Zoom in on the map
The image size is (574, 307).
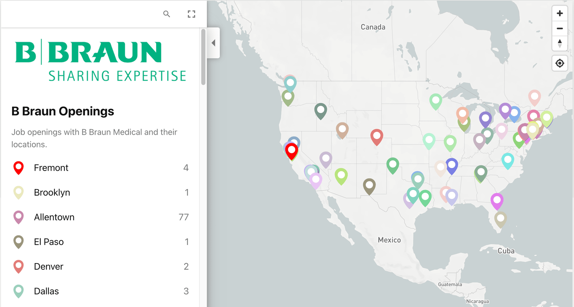click(x=560, y=14)
